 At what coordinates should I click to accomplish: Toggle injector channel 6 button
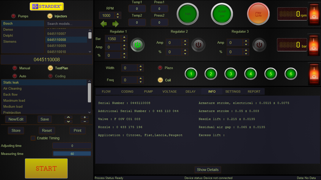click(x=291, y=74)
